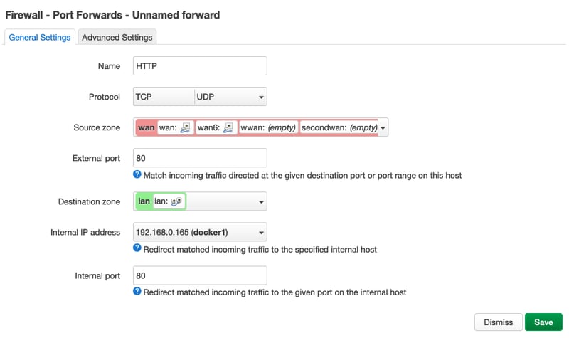The height and width of the screenshot is (338, 569).
Task: Focus the External port input field
Action: tap(200, 158)
